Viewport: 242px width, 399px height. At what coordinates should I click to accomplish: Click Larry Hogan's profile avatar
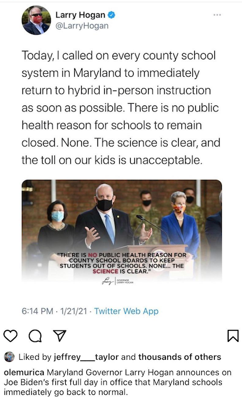coord(36,20)
